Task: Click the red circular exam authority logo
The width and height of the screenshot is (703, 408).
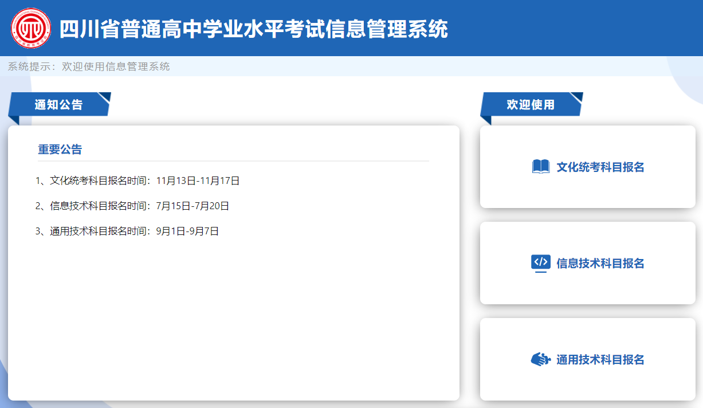Action: [30, 29]
